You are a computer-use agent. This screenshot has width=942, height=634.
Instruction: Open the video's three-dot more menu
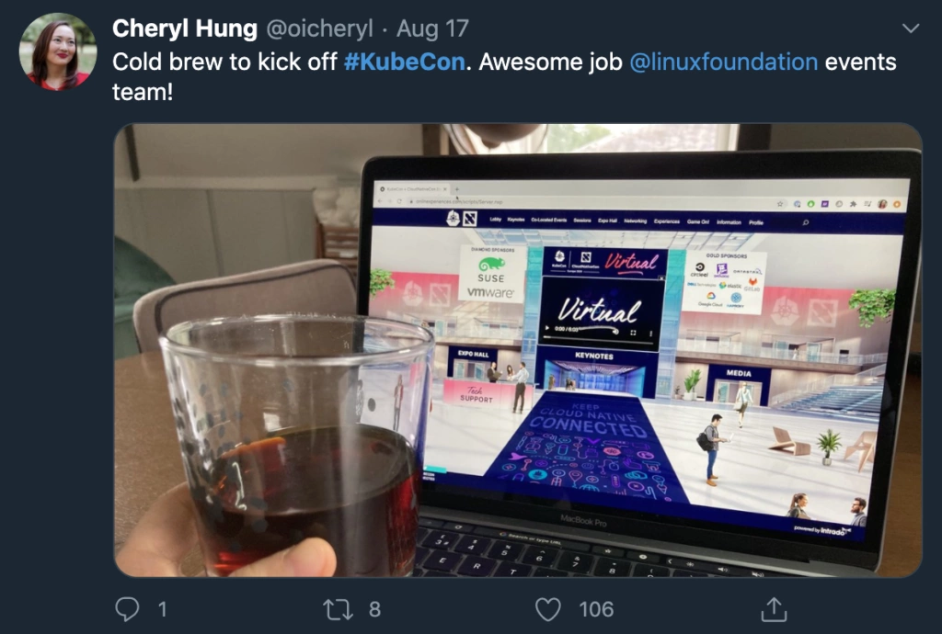click(650, 334)
